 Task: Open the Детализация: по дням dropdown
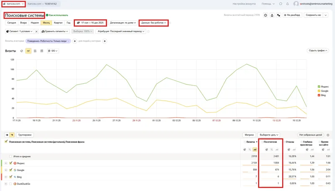click(x=123, y=23)
